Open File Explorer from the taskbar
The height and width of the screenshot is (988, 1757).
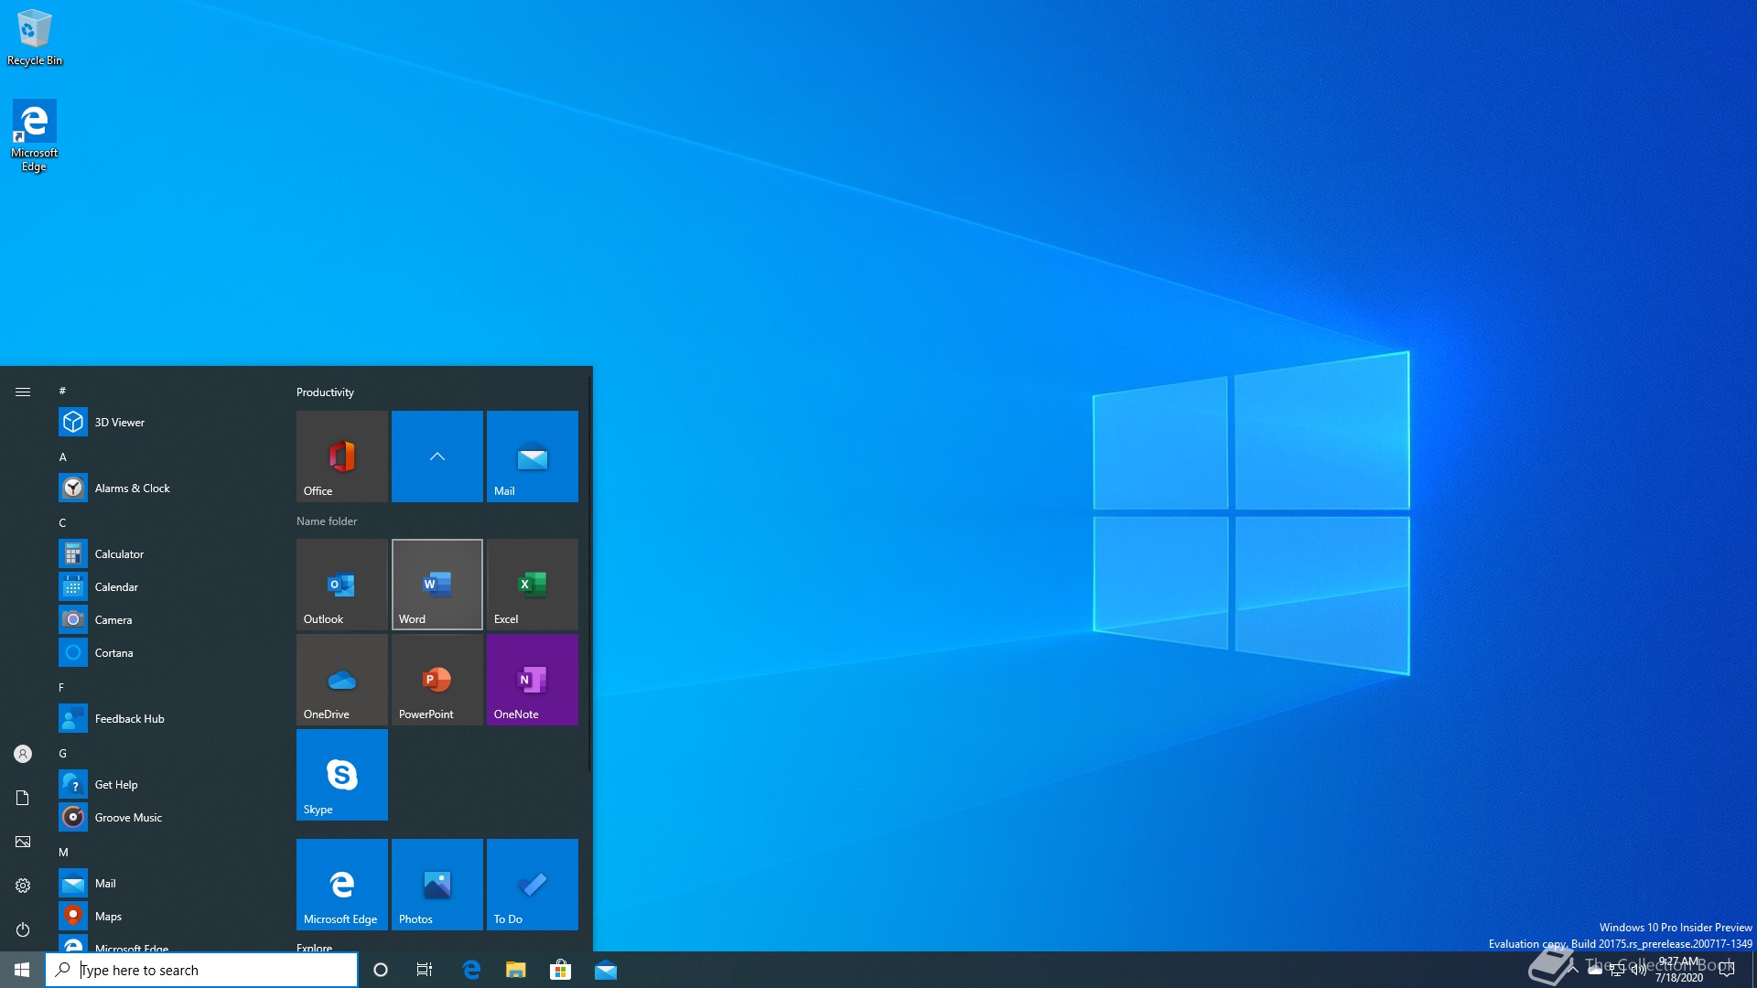coord(516,970)
